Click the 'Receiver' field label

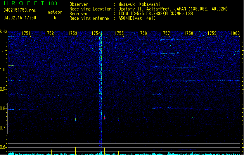pyautogui.click(x=79, y=14)
